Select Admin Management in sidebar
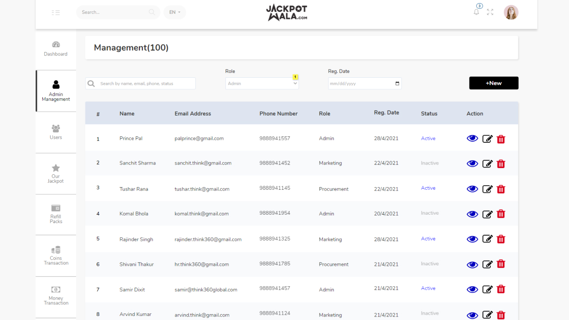 (56, 91)
